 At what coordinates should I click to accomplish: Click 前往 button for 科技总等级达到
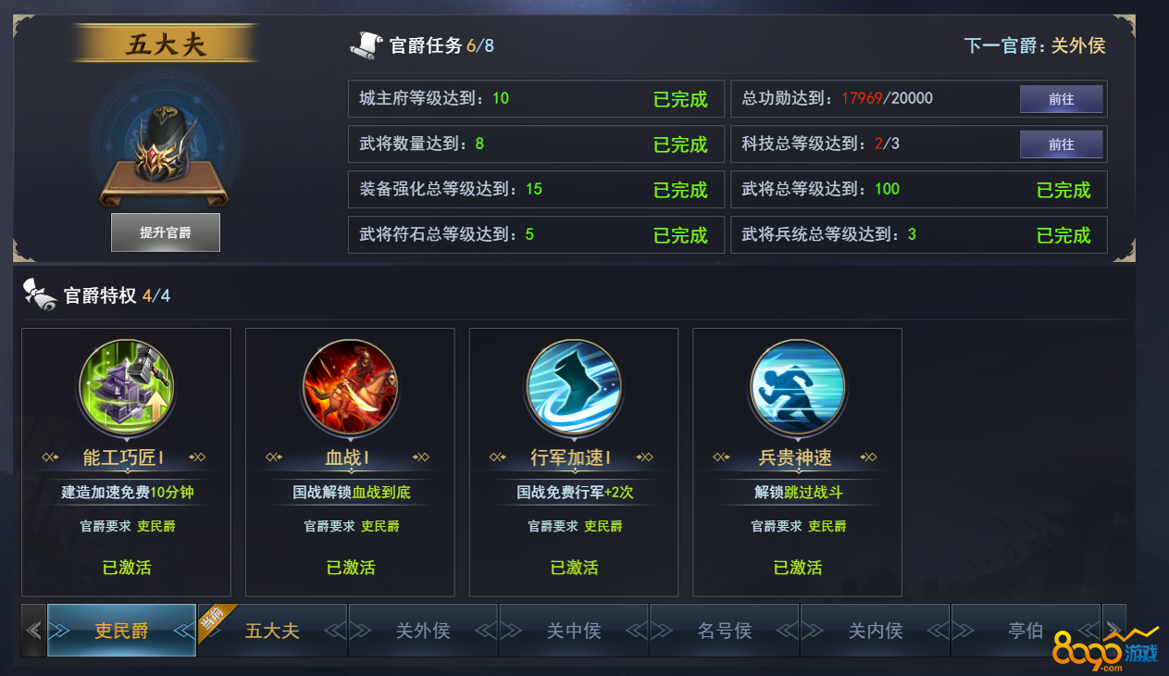pyautogui.click(x=1062, y=144)
